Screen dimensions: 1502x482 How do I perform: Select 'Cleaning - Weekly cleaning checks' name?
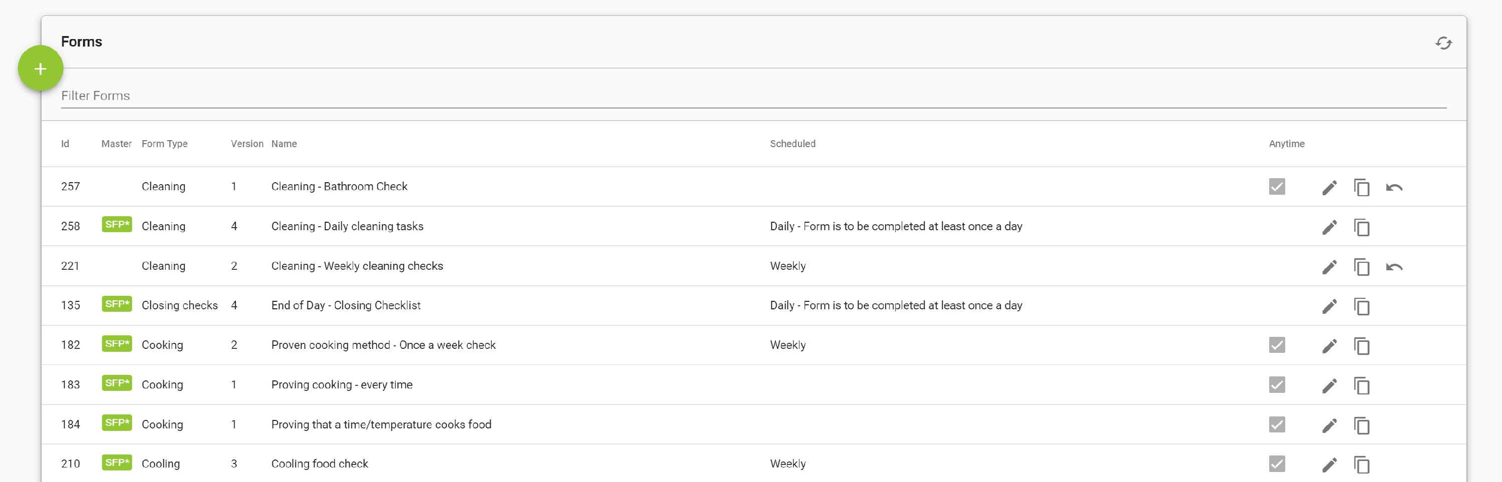[x=357, y=266]
